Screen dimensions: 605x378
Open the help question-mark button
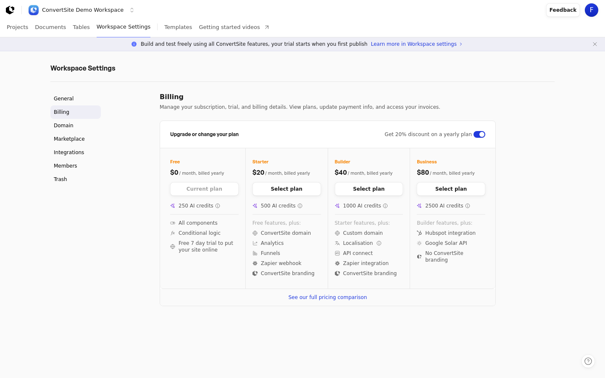pos(588,361)
